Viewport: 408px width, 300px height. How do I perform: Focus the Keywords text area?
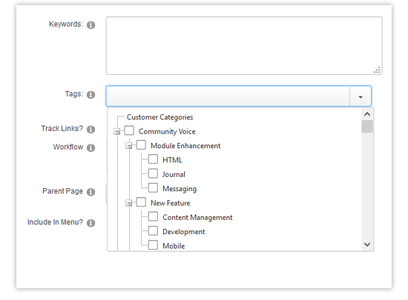244,46
